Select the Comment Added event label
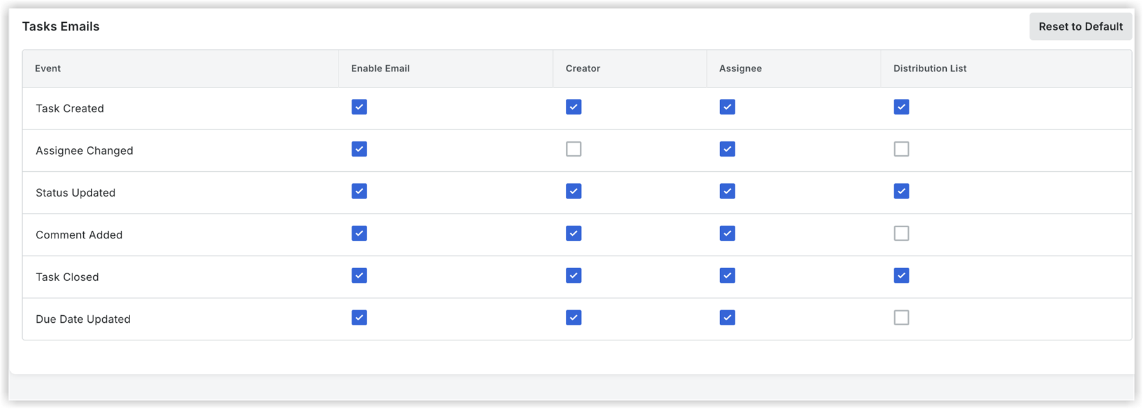Screen dimensions: 1143x409 click(x=79, y=235)
